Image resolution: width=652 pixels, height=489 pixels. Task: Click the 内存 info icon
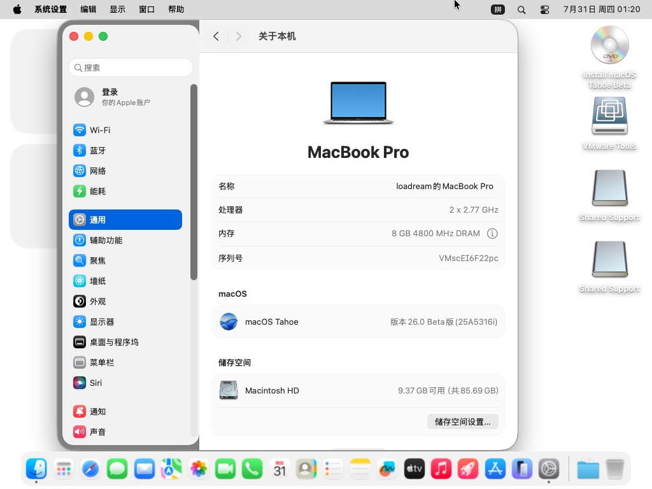(492, 234)
